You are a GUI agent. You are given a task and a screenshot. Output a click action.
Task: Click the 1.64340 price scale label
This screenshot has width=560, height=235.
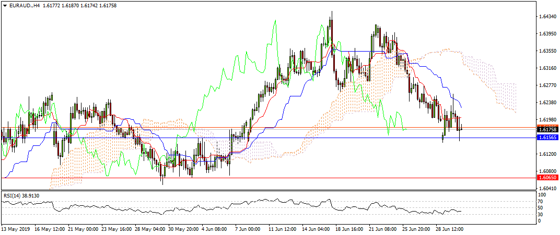pyautogui.click(x=546, y=17)
